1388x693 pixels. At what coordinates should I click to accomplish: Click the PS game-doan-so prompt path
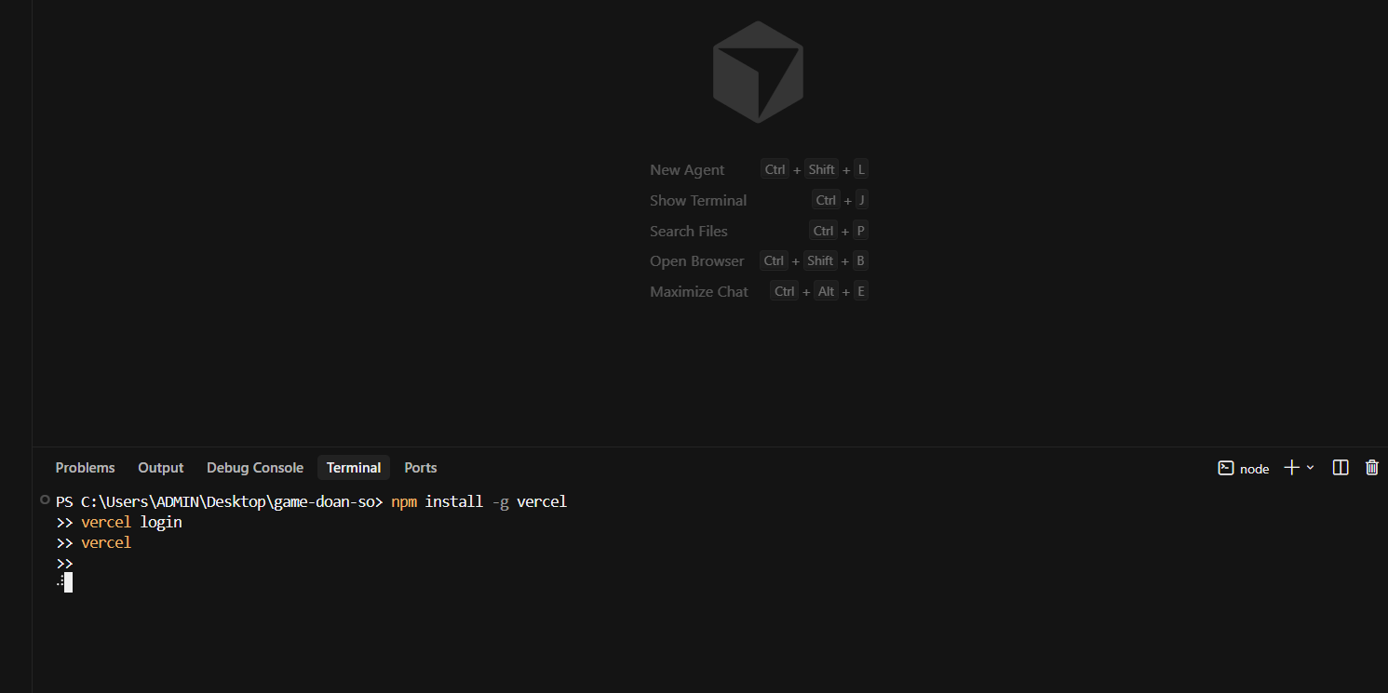tap(220, 501)
